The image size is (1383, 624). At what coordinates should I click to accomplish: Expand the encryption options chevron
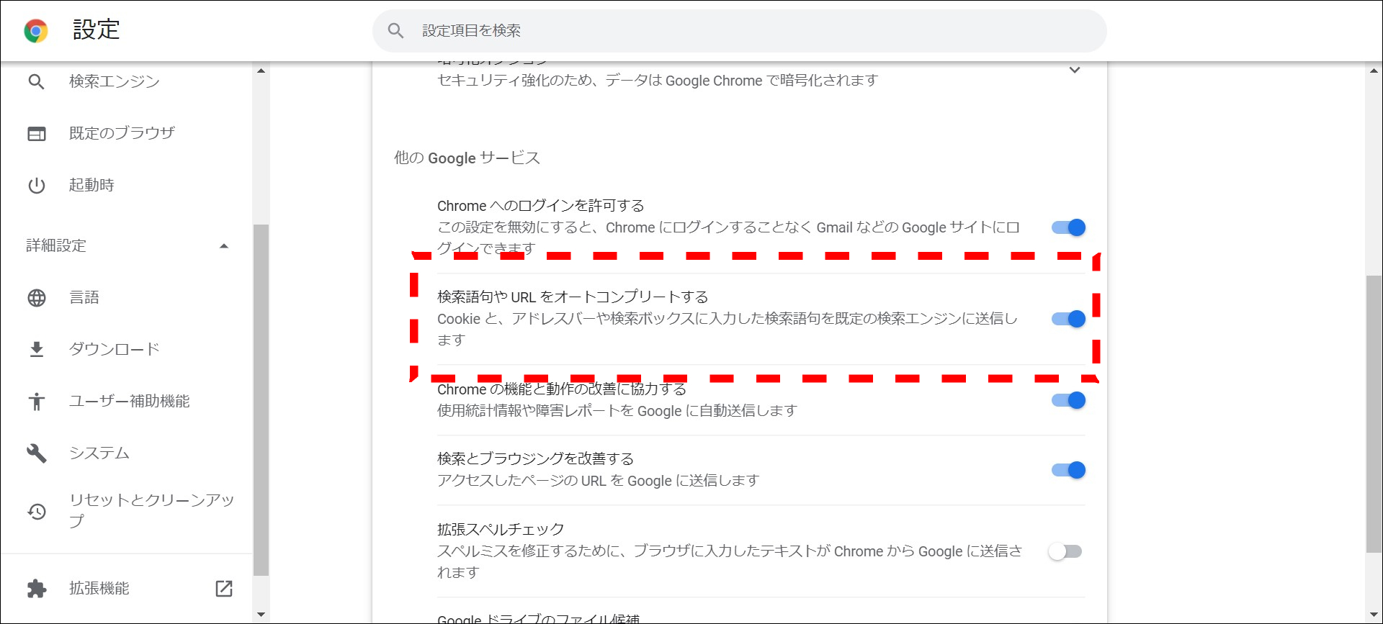(x=1074, y=70)
